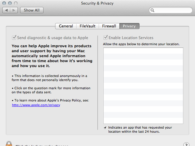Switch to the FileVault tab

(87, 26)
